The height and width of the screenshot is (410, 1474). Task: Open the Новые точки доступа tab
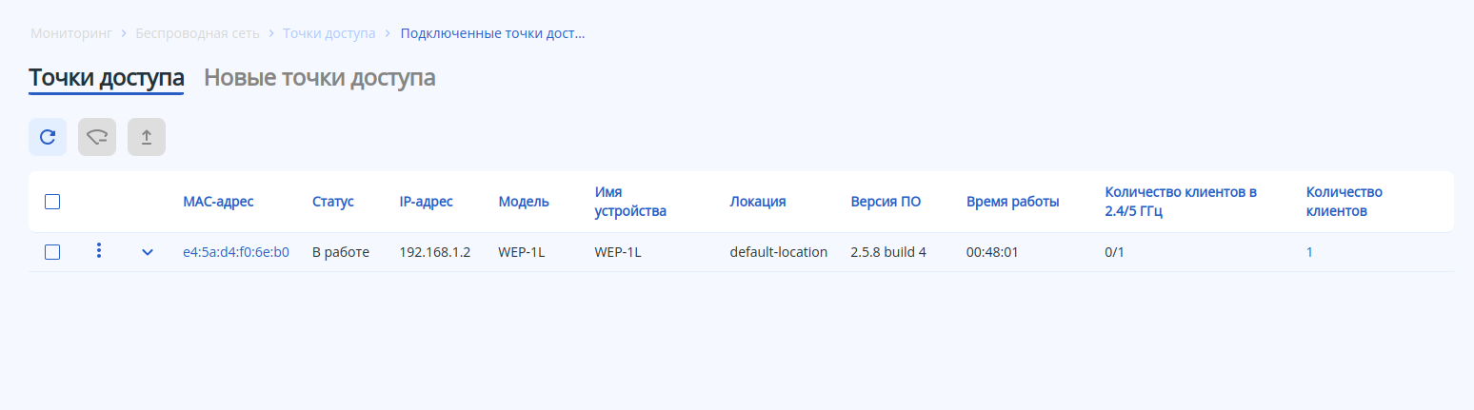pyautogui.click(x=320, y=78)
